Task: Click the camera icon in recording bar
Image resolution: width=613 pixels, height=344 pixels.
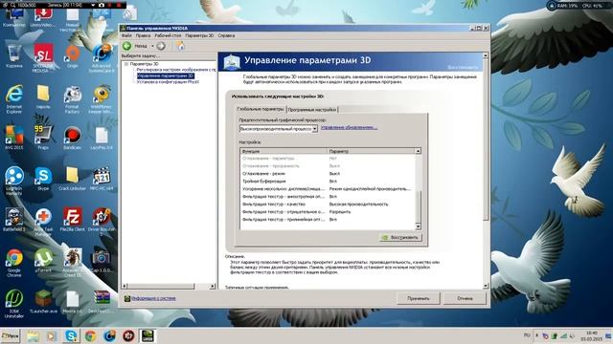Action: point(102,5)
